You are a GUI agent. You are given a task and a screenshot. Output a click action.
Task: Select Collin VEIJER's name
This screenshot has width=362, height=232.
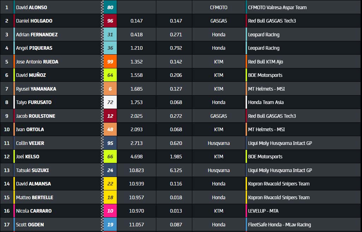pos(30,143)
